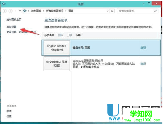The width and height of the screenshot is (164, 124).
Task: Click 下移 (Move down) button
Action: pyautogui.click(x=78, y=35)
